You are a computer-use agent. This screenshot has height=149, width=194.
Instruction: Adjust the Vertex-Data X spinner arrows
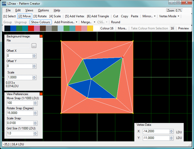tap(171, 131)
